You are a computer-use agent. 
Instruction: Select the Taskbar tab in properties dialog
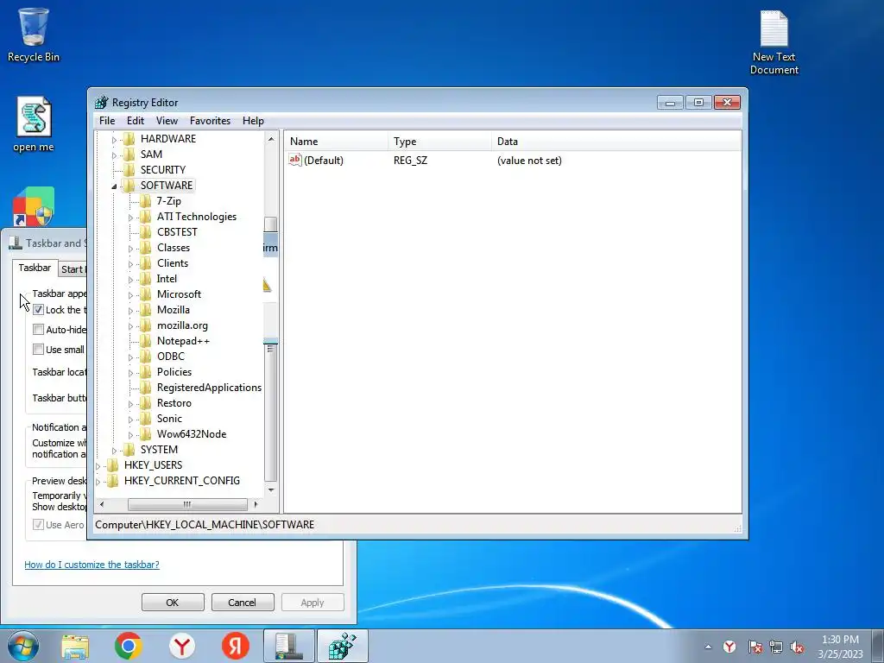[x=35, y=268]
